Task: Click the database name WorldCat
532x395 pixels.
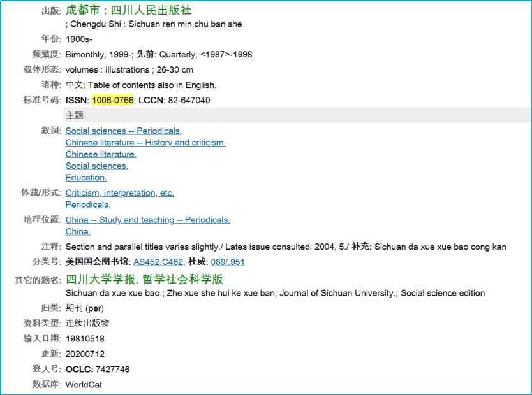Action: click(84, 385)
